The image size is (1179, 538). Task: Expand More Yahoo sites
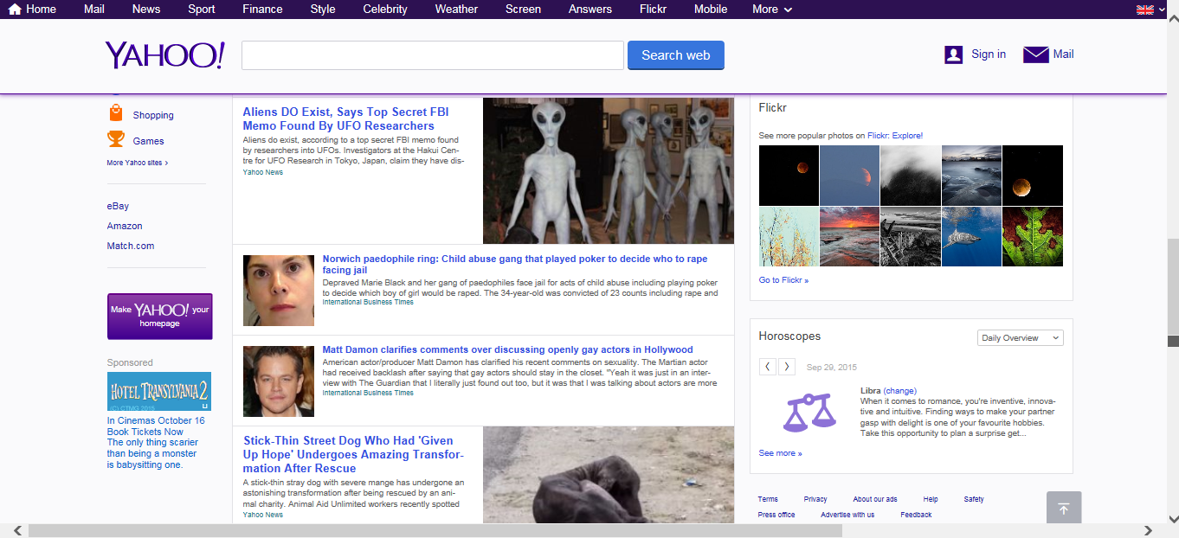click(x=138, y=163)
